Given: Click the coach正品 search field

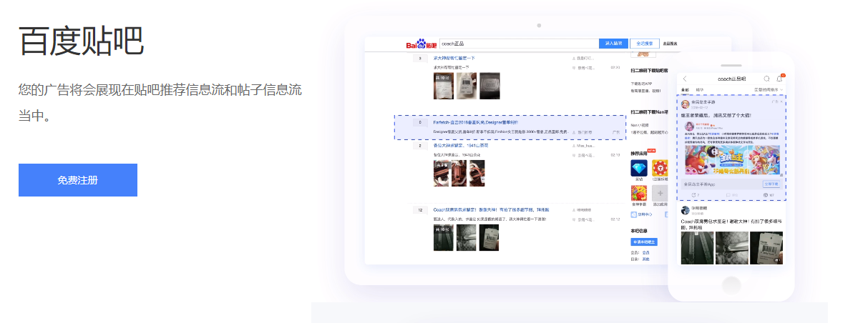Looking at the screenshot, I should (517, 44).
